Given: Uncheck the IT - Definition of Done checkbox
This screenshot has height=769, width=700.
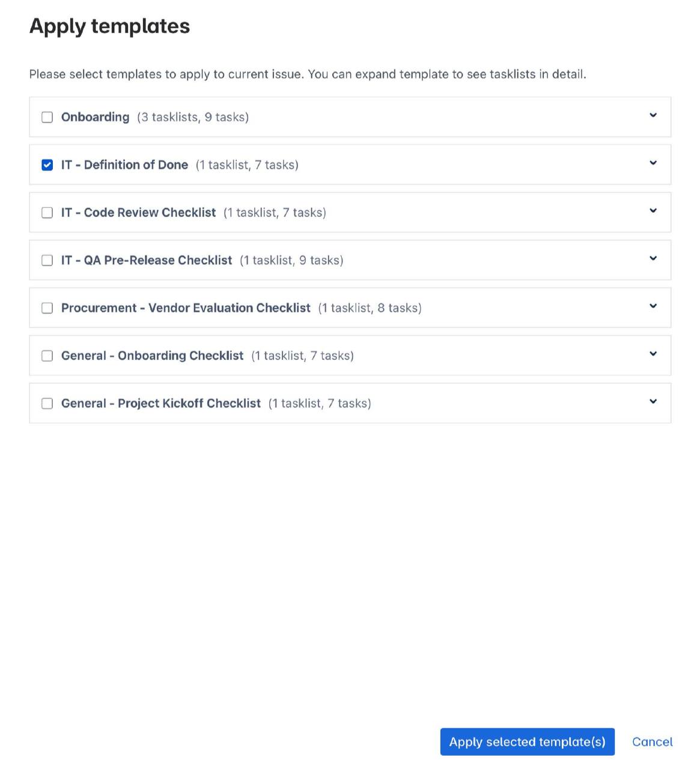Looking at the screenshot, I should (47, 165).
